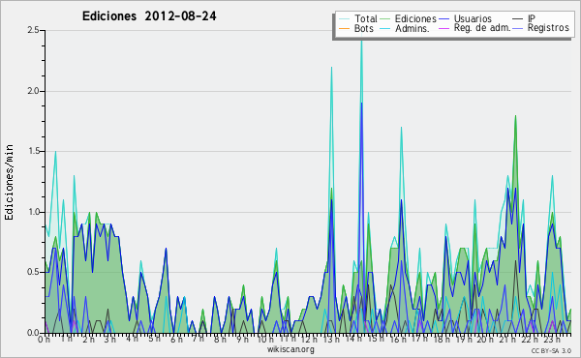Select the 'Ediciones' legend entry

pyautogui.click(x=415, y=18)
